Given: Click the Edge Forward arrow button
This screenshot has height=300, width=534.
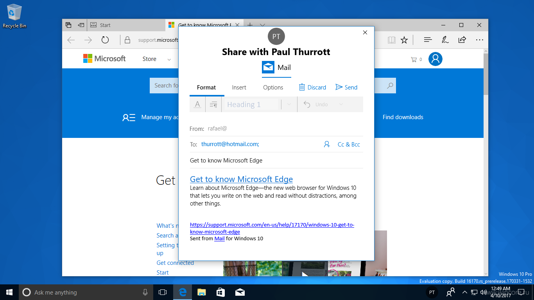Looking at the screenshot, I should pos(88,40).
